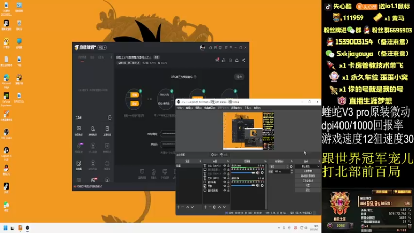Collapse the 工具箱 toolbox with its round toggle

coord(109,118)
